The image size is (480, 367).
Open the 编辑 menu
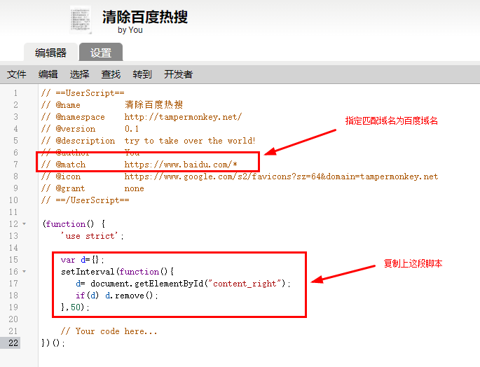(x=48, y=74)
